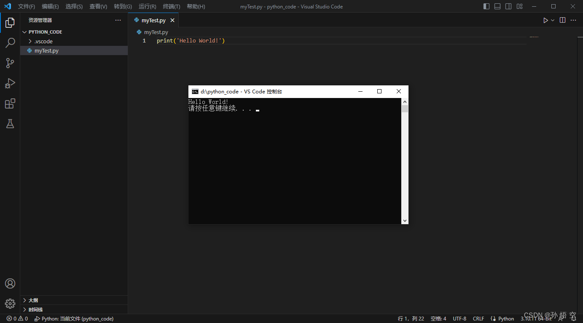
Task: Click 空格: 4 indentation status item
Action: tap(438, 319)
